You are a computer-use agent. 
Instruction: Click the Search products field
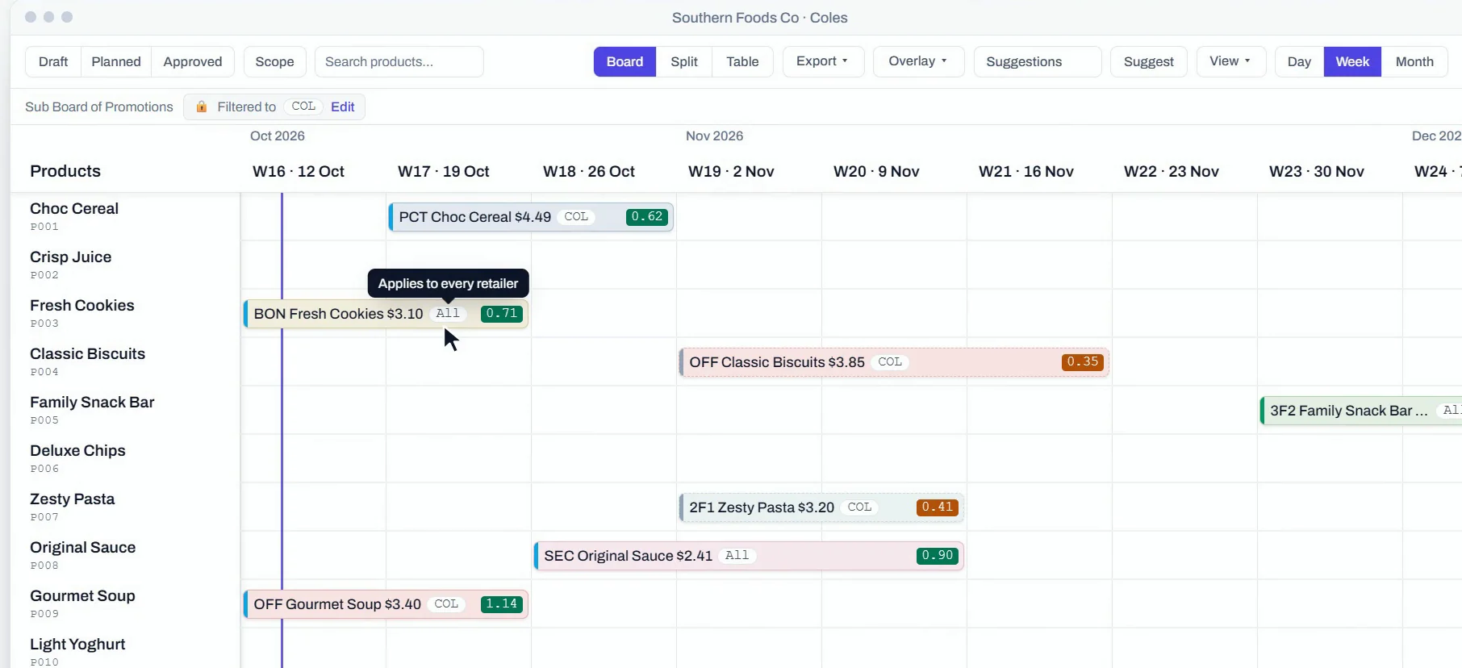399,61
